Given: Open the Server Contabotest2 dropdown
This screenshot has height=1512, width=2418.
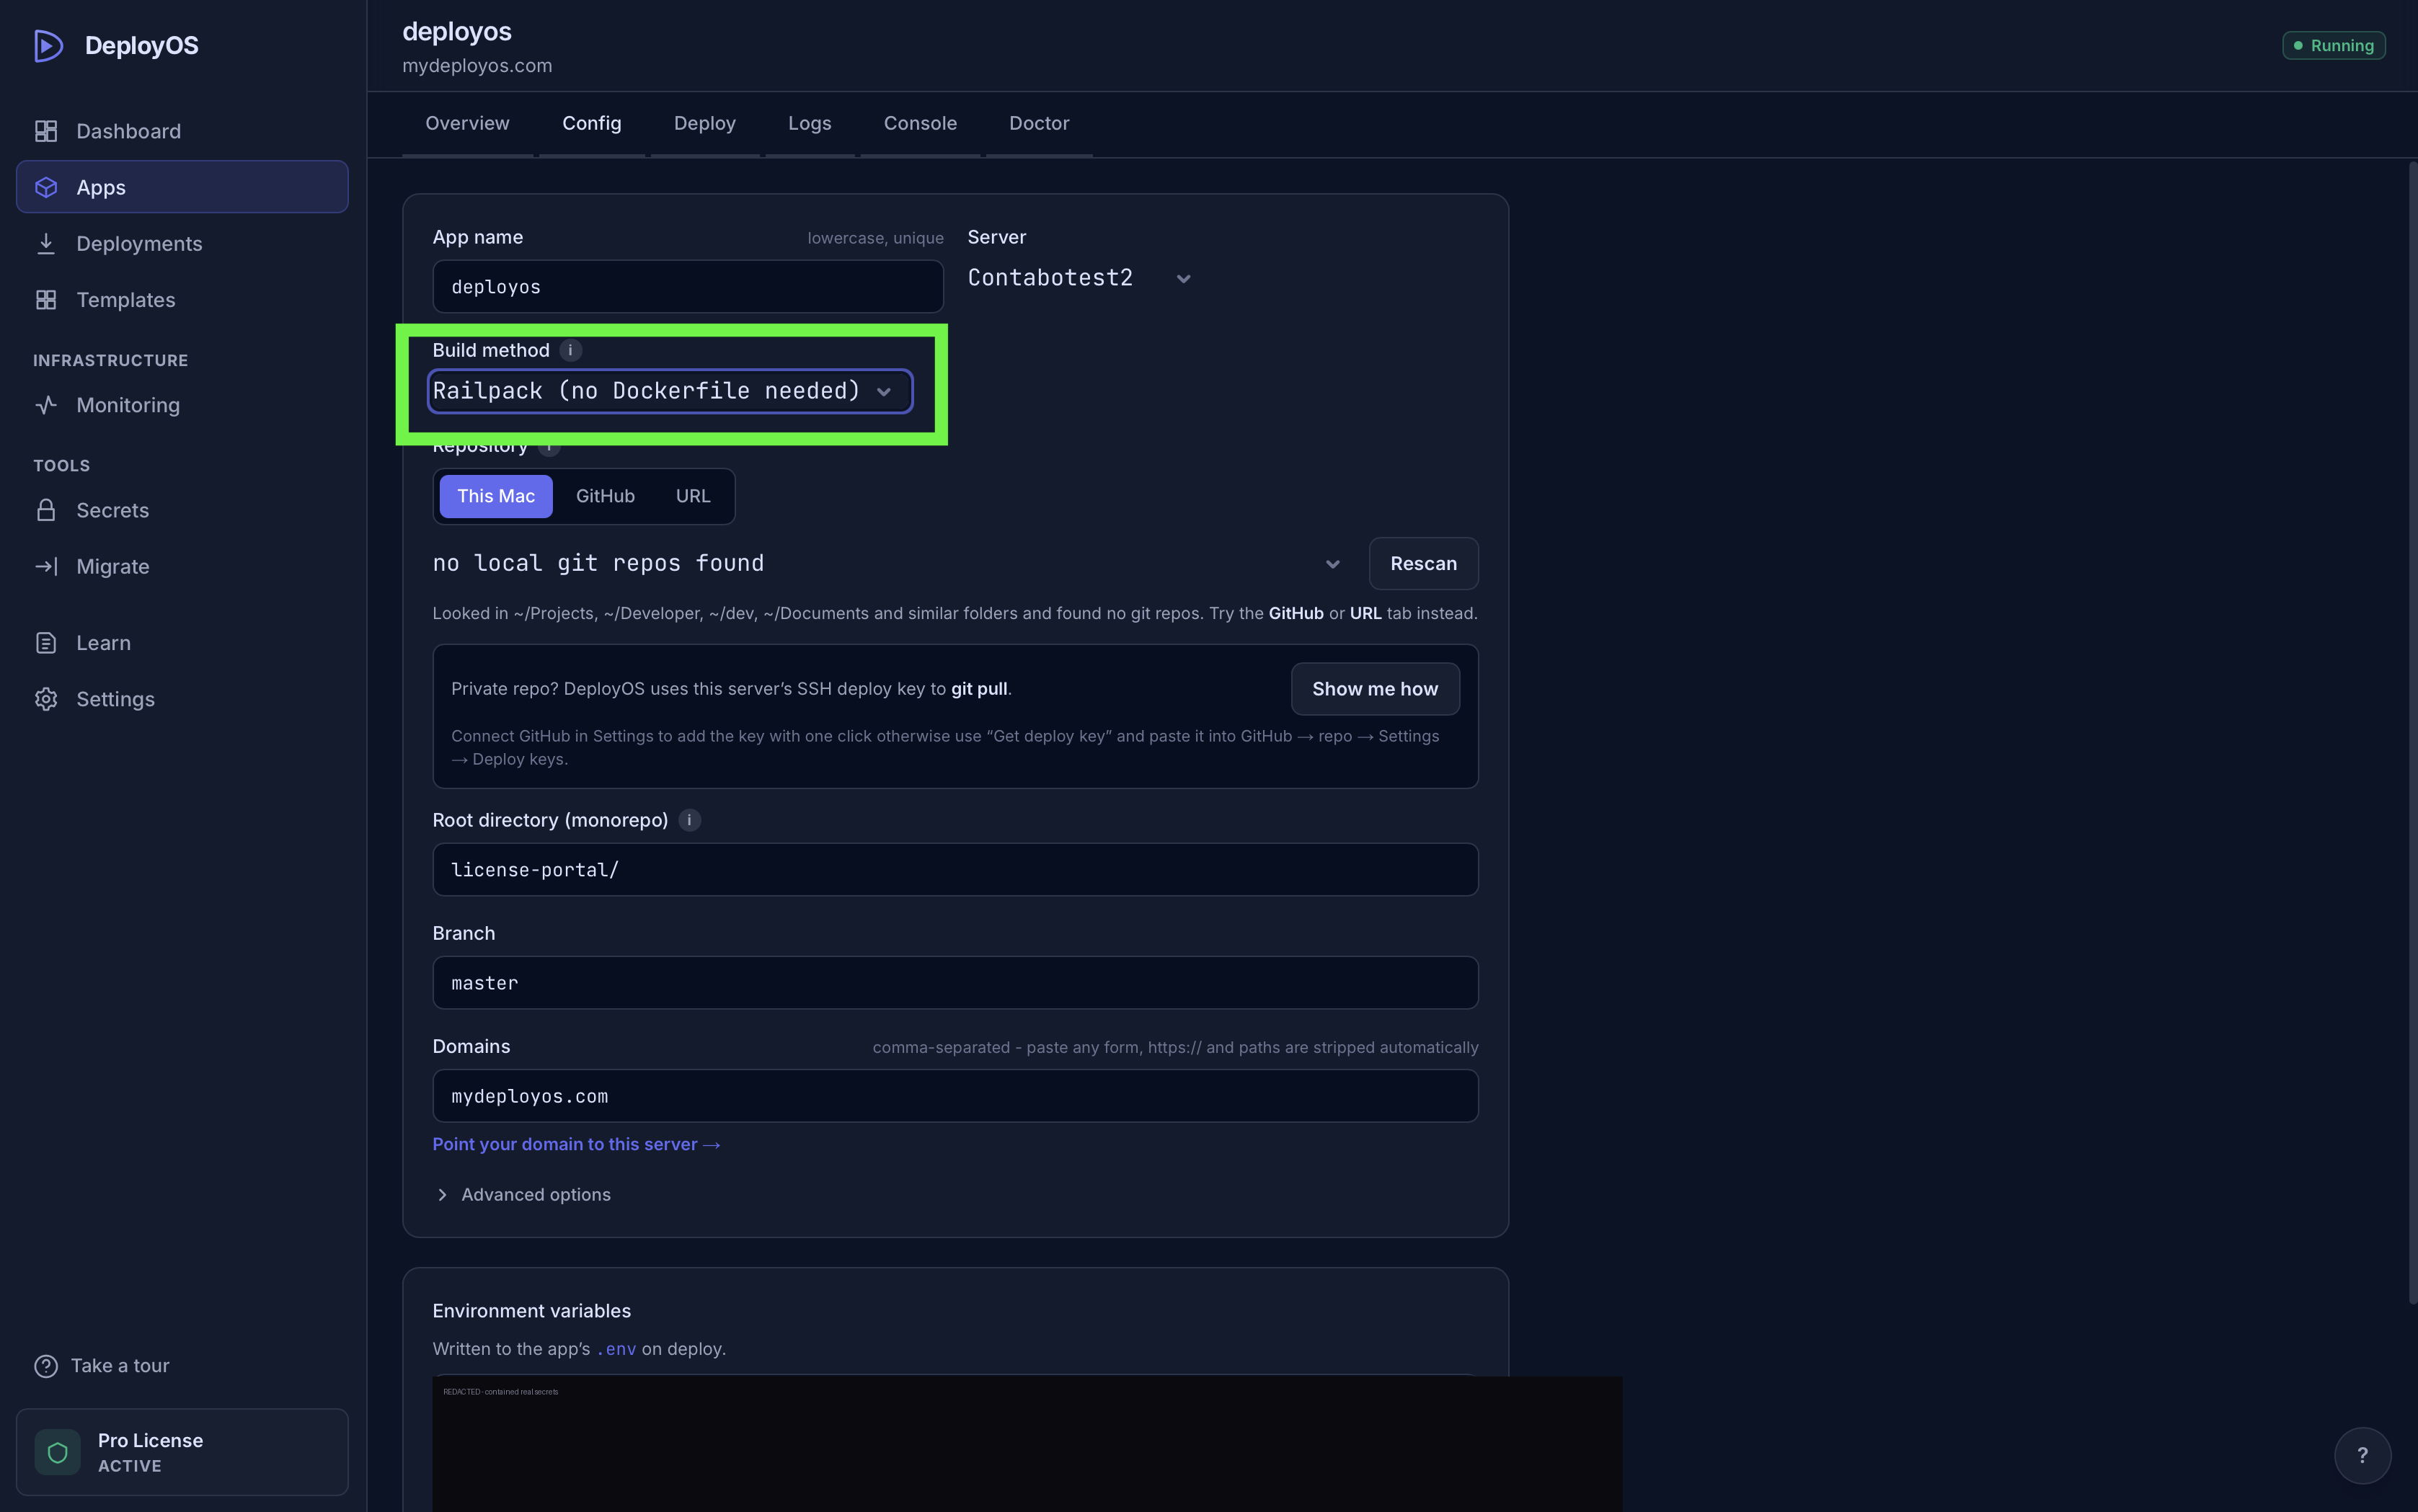Looking at the screenshot, I should click(1079, 278).
